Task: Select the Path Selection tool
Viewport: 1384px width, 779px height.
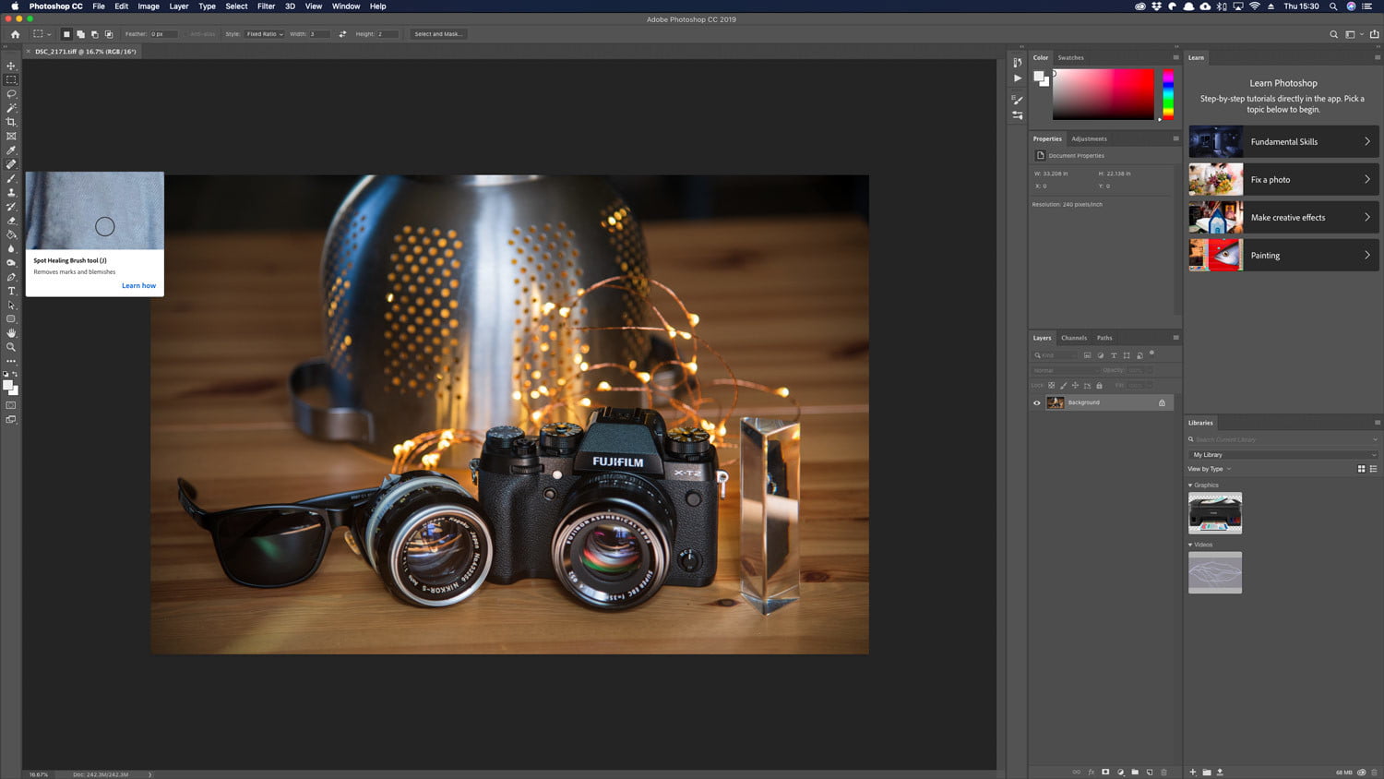Action: [x=11, y=305]
